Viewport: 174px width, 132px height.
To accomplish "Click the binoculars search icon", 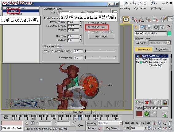I will pyautogui.click(x=126, y=4).
